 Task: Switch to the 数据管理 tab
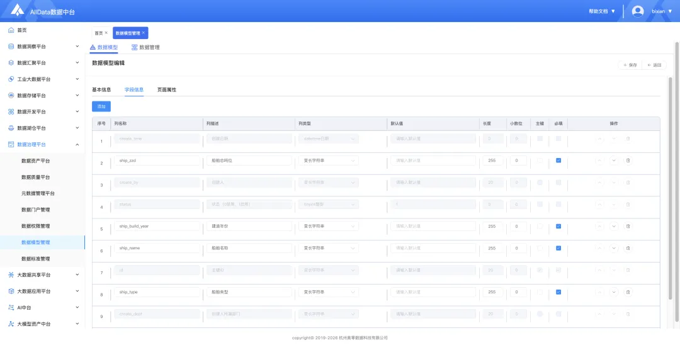point(145,47)
